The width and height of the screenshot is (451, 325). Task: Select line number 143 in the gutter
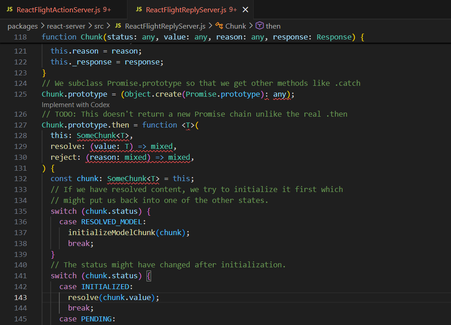(20, 298)
